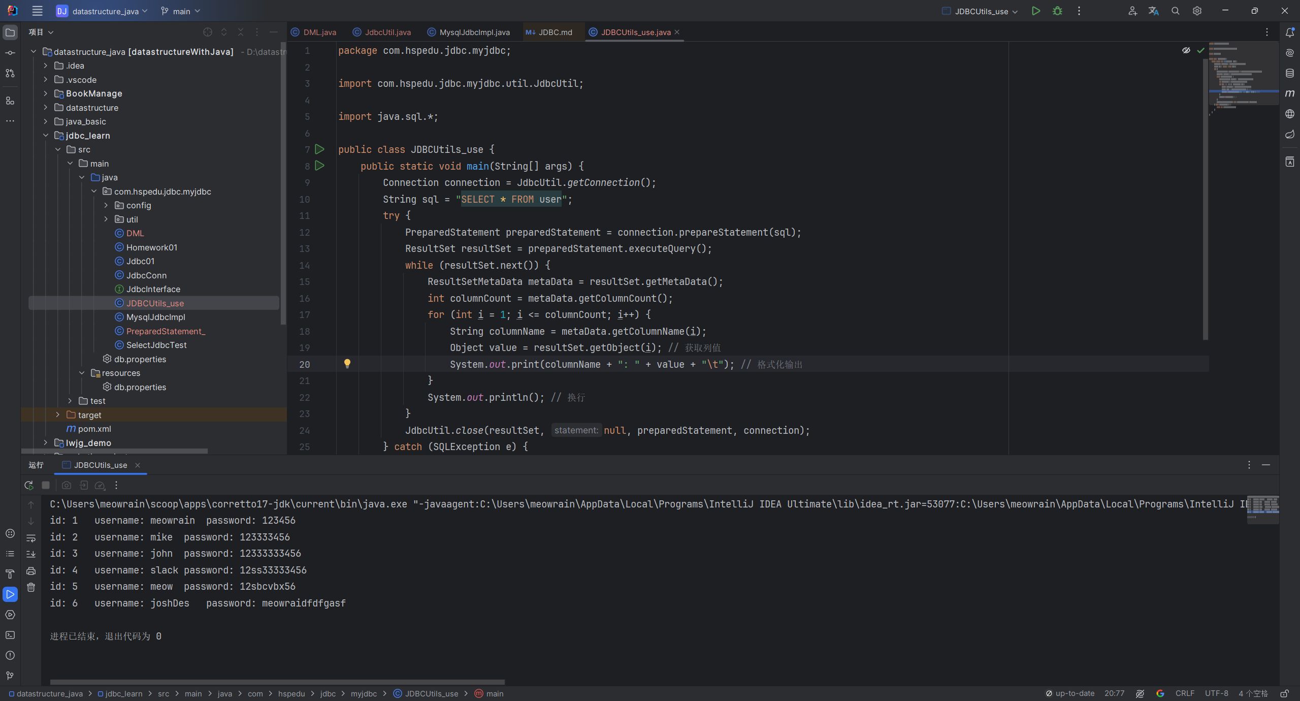The height and width of the screenshot is (701, 1300).
Task: Click CRLF line separator in status bar
Action: pos(1185,693)
